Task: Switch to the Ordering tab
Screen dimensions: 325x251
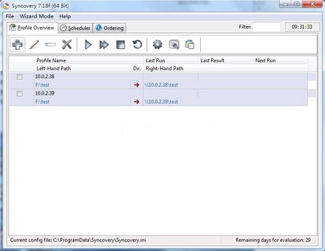Action: pos(109,28)
